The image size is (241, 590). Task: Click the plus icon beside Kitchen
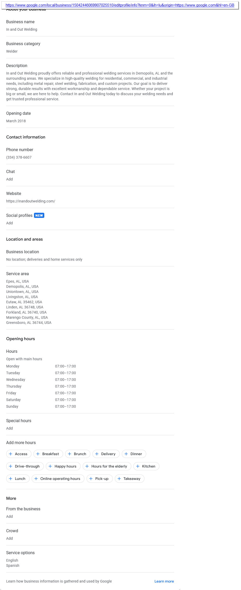(x=138, y=466)
